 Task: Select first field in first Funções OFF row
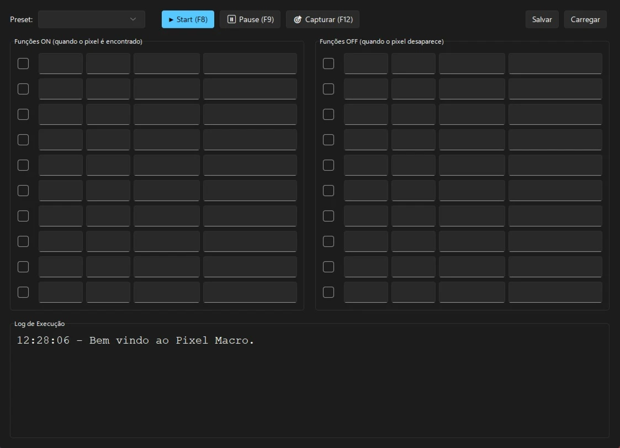(365, 64)
